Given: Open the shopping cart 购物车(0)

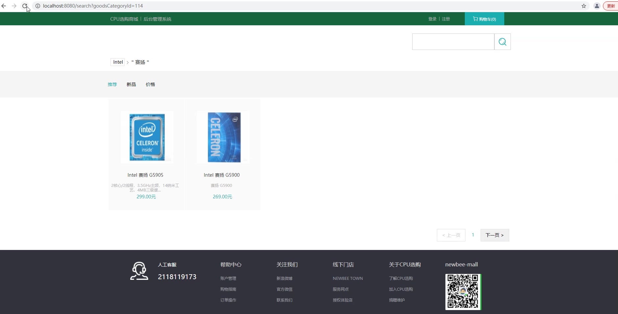Looking at the screenshot, I should click(x=485, y=19).
